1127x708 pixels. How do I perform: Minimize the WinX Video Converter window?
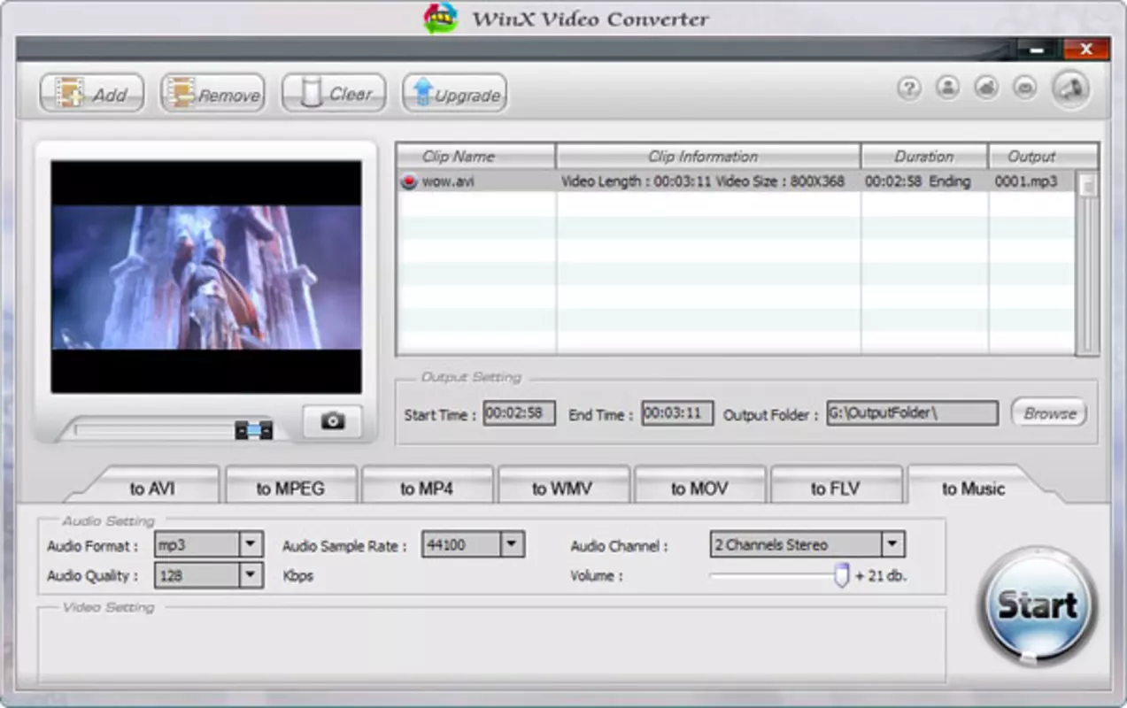(1036, 50)
